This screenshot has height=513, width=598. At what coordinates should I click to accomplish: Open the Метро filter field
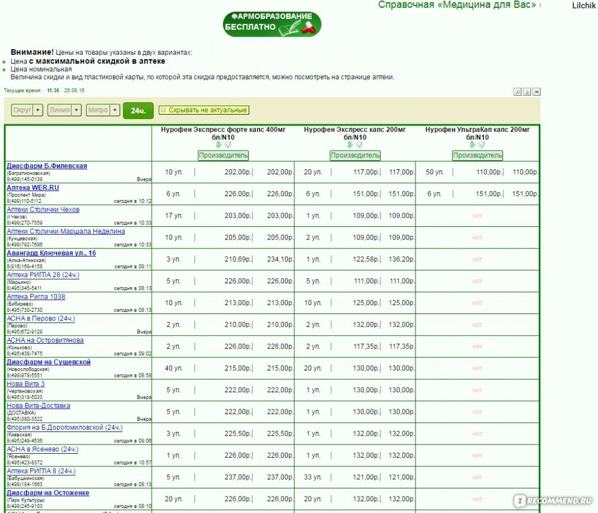pos(98,110)
